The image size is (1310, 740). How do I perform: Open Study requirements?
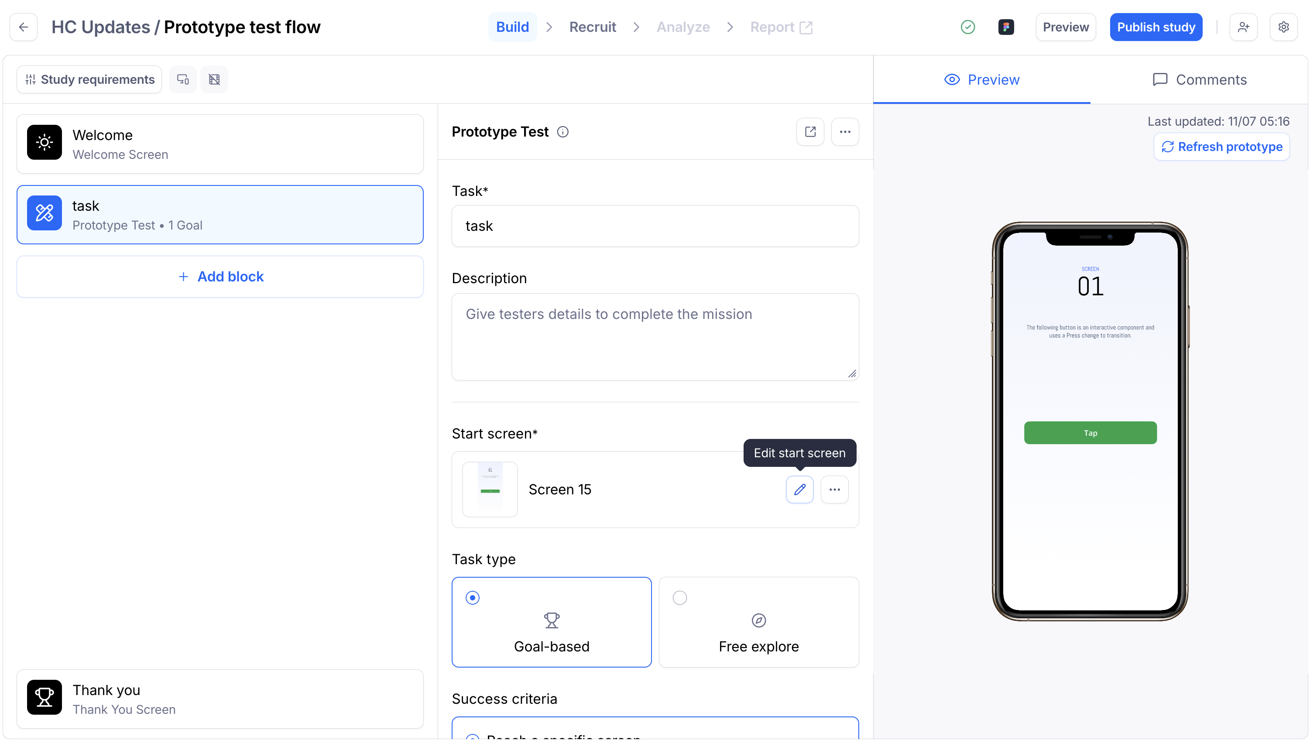pos(89,79)
